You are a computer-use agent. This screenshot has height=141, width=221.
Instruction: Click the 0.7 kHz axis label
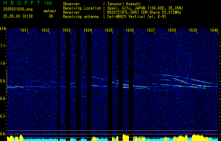click(x=3, y=116)
